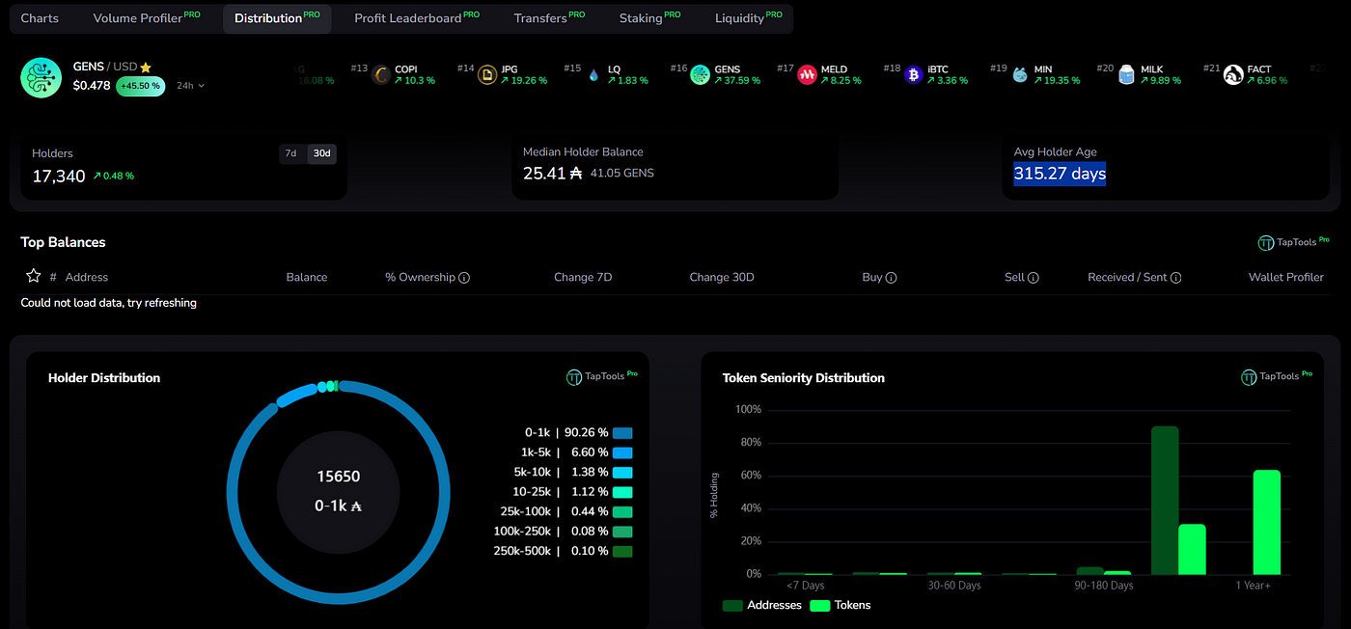Screen dimensions: 1351x629
Task: Click the % Ownership info icon
Action: click(464, 278)
